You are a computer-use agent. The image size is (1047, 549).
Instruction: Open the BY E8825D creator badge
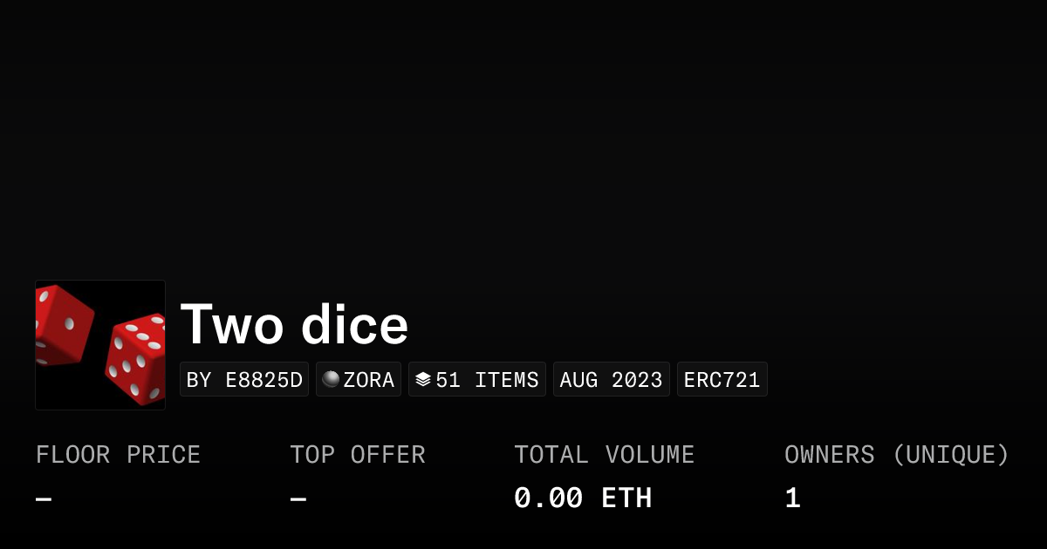coord(244,379)
